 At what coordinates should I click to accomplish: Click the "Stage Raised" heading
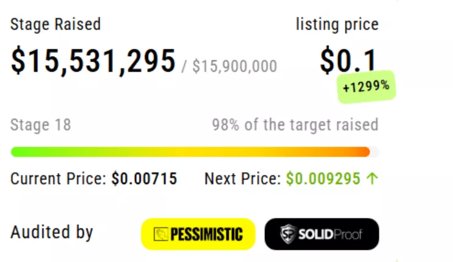[x=56, y=24]
